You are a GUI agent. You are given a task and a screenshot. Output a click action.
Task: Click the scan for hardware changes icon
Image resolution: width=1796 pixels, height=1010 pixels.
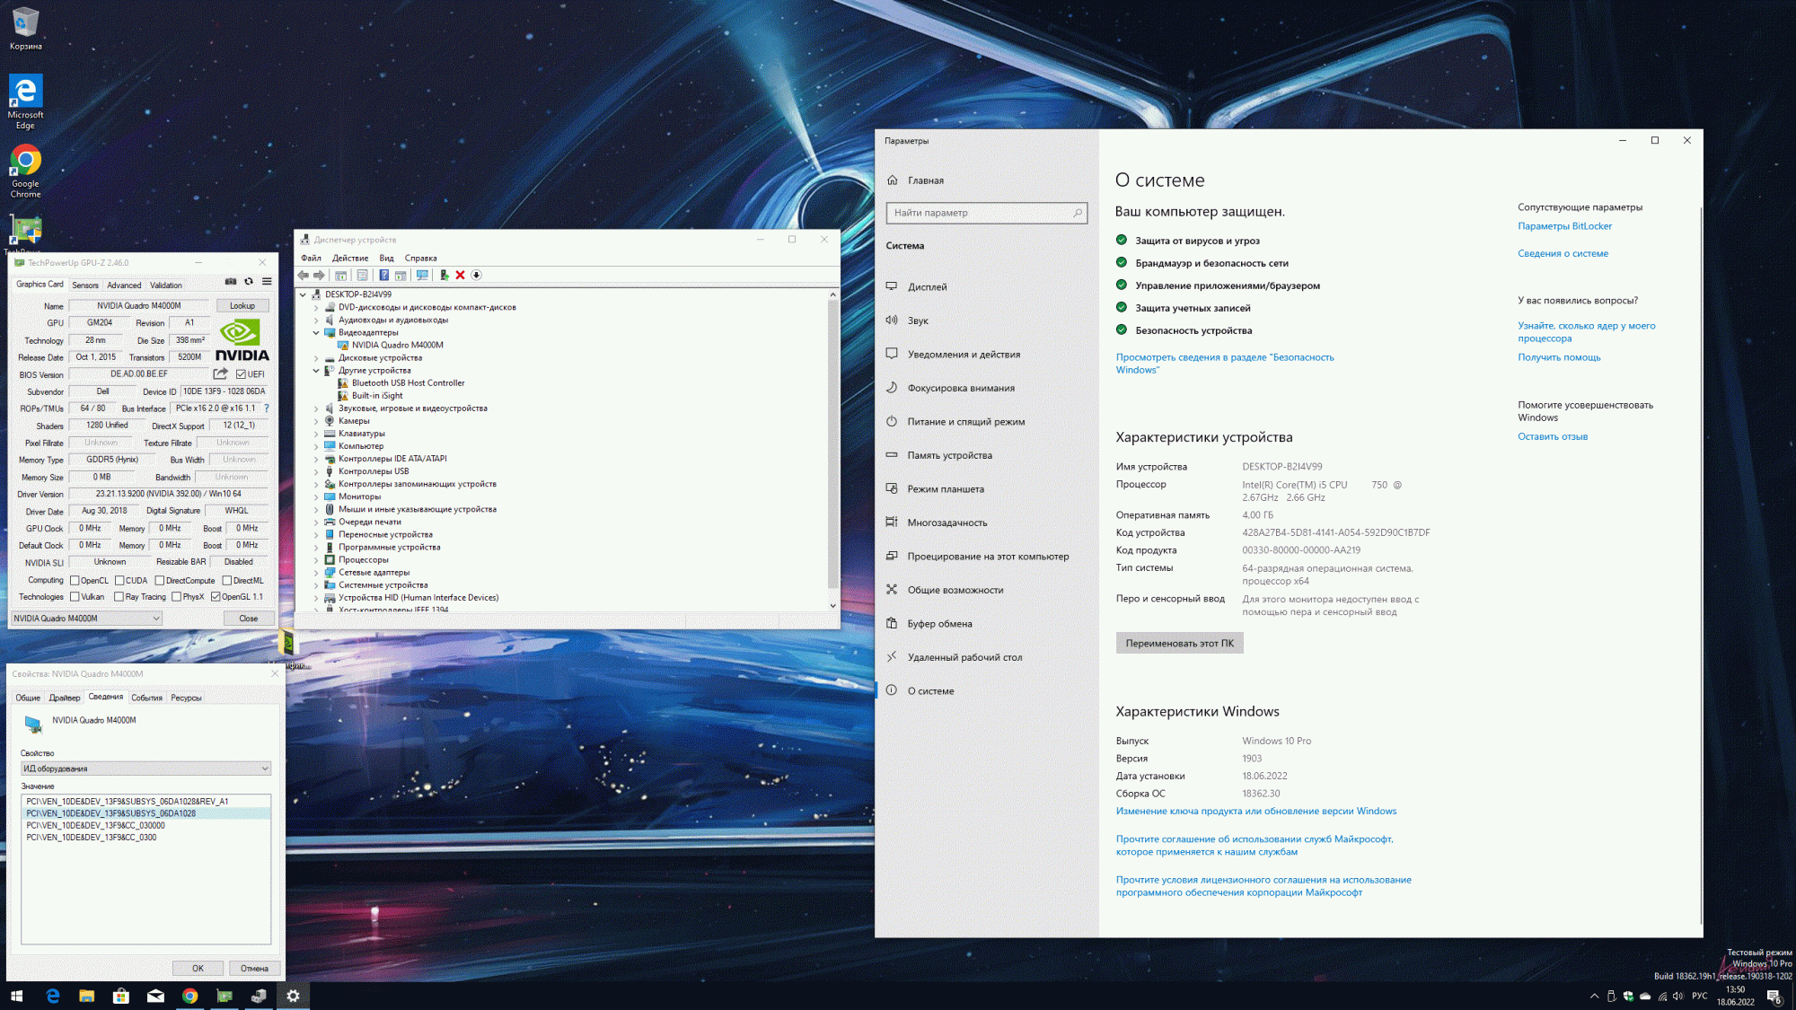422,276
